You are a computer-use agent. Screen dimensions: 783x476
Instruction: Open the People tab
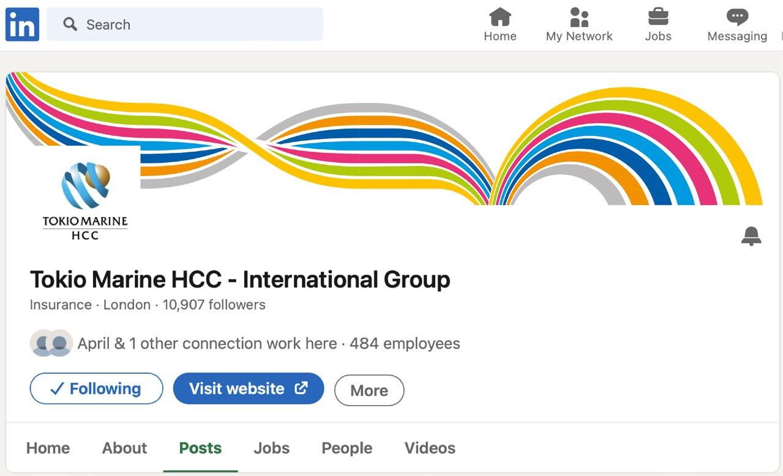pos(347,448)
